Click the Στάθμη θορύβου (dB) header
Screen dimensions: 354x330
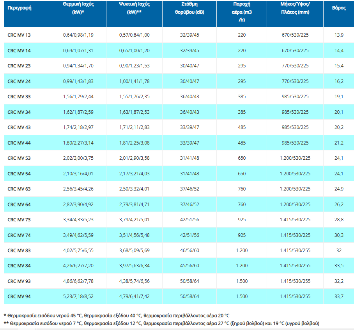tap(189, 8)
